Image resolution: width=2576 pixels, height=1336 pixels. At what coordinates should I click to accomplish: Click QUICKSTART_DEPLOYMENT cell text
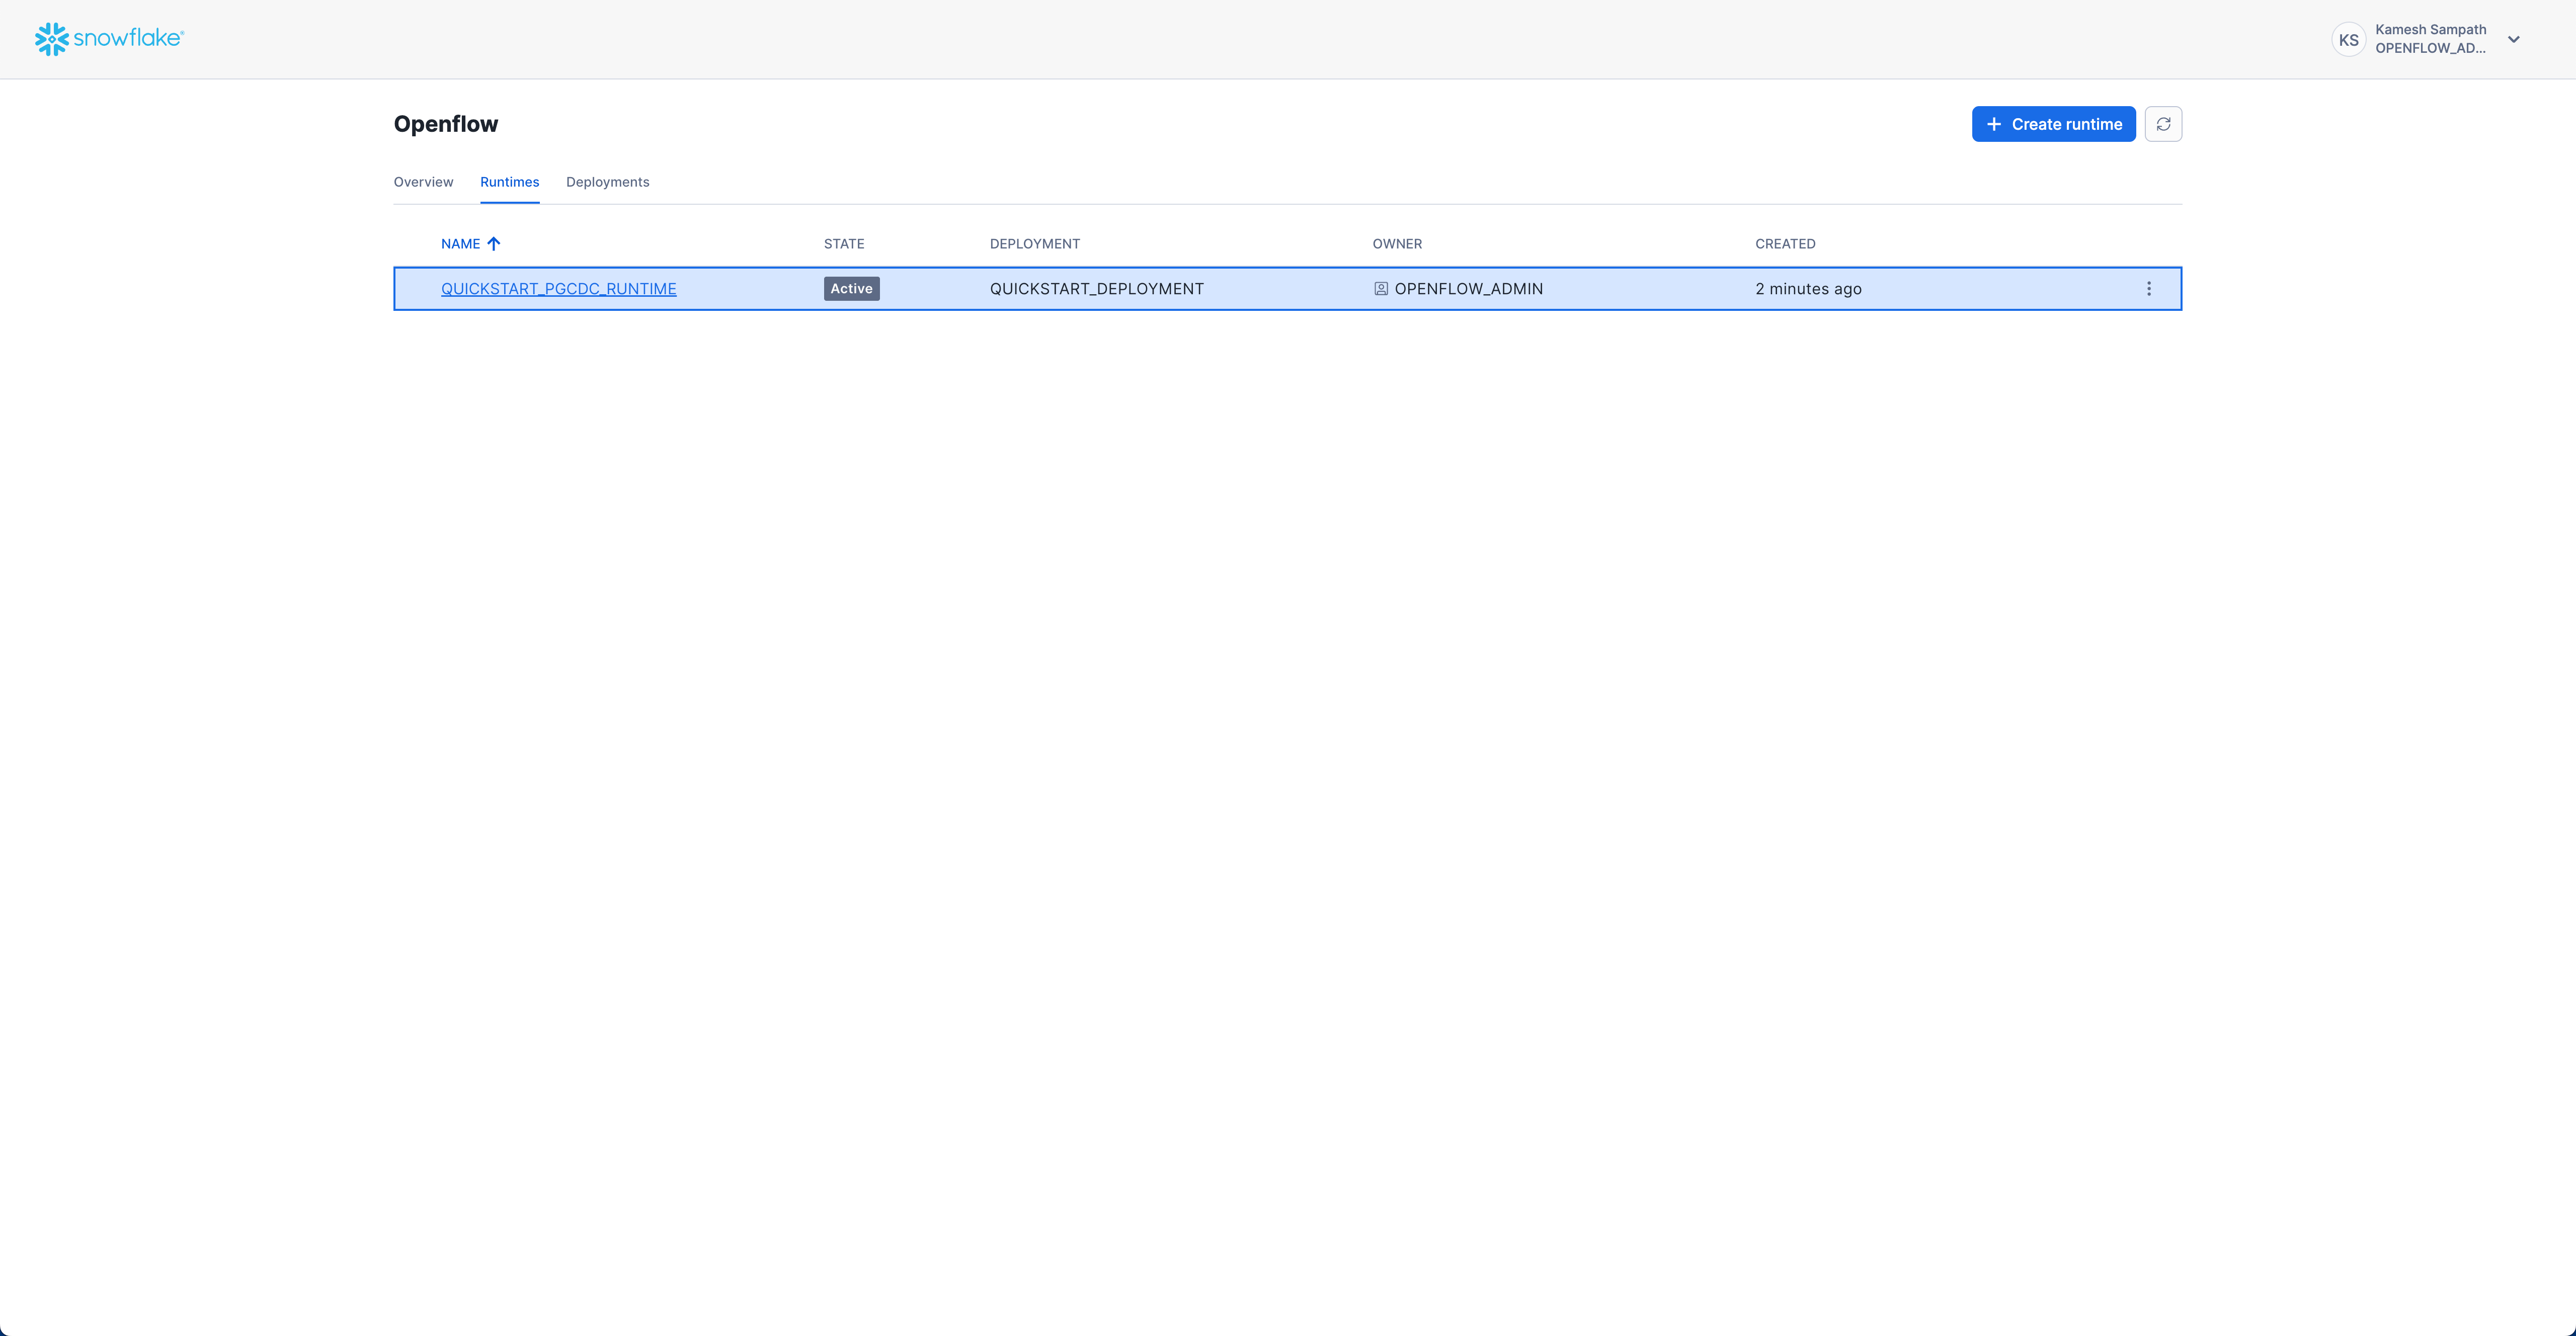(x=1096, y=289)
